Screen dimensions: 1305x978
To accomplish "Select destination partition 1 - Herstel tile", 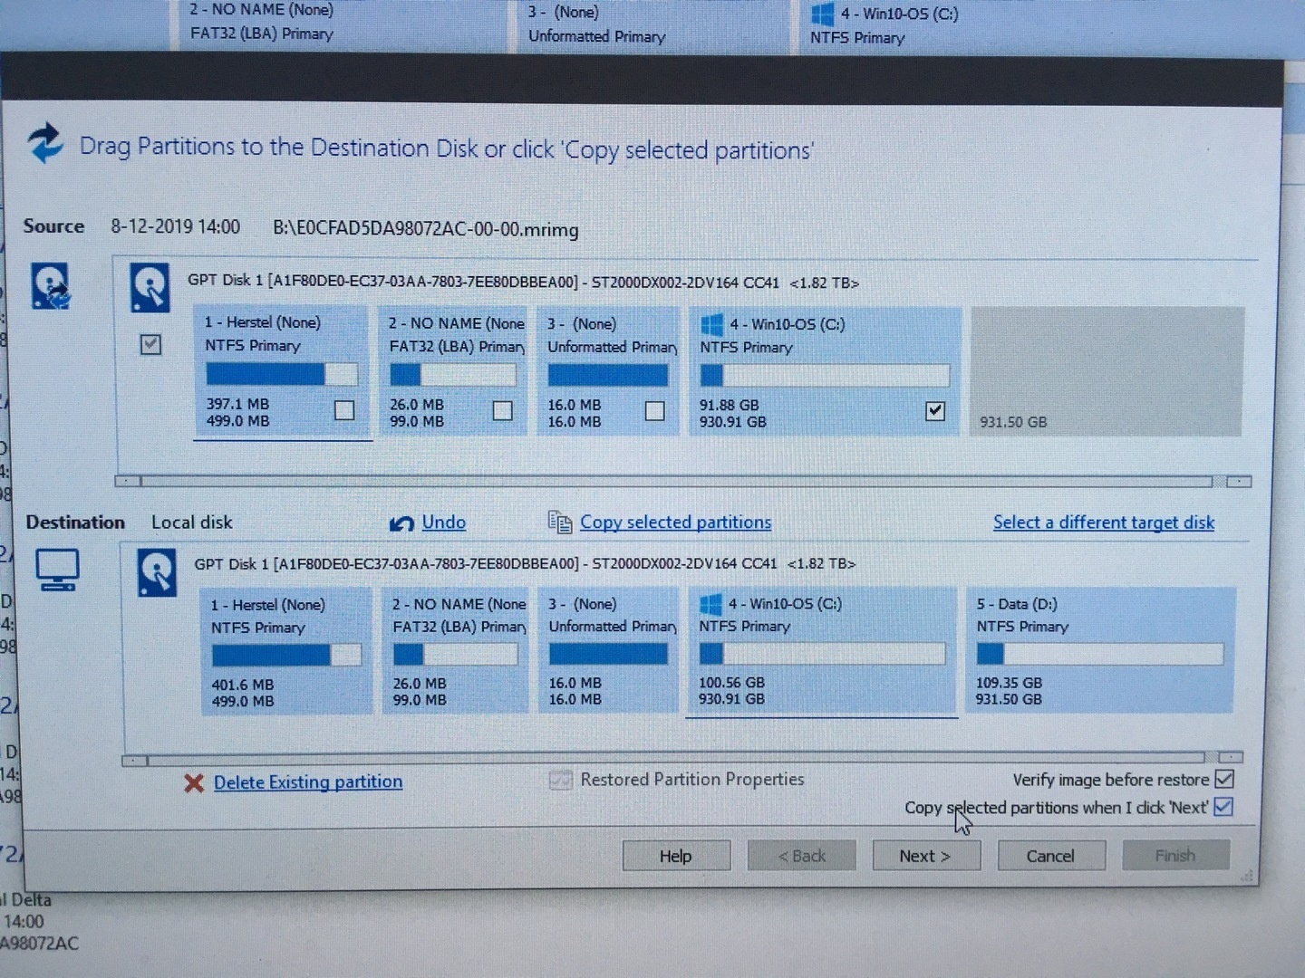I will click(x=285, y=651).
